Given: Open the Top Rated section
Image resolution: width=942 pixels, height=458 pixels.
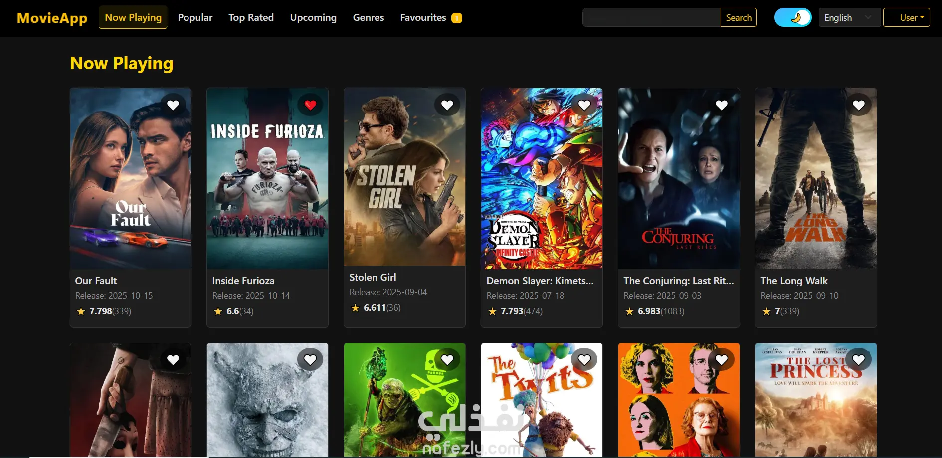Looking at the screenshot, I should (x=251, y=17).
